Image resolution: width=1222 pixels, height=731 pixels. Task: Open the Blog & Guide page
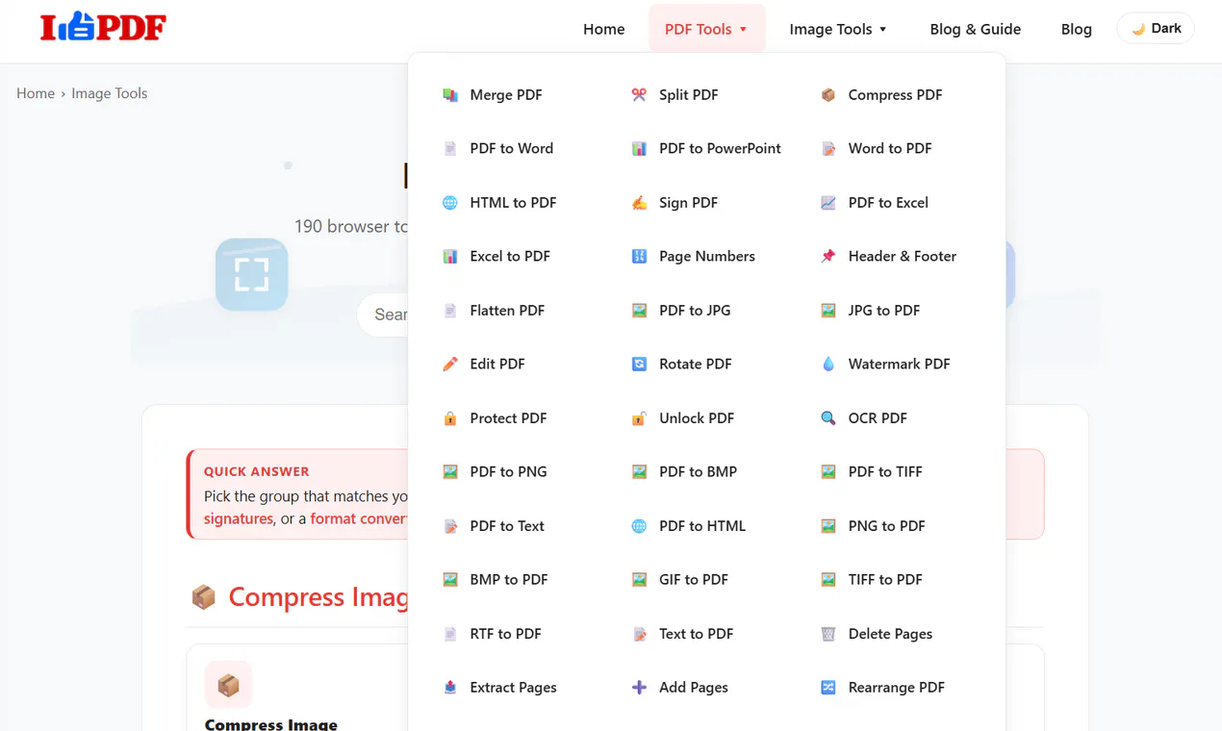(x=976, y=29)
